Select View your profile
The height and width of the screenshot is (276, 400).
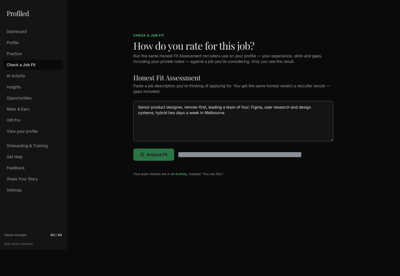[22, 131]
